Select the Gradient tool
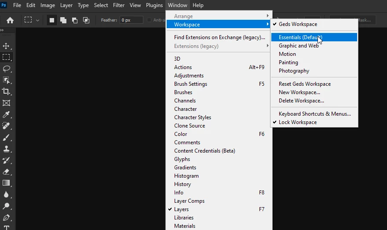The height and width of the screenshot is (230, 387). point(6,183)
